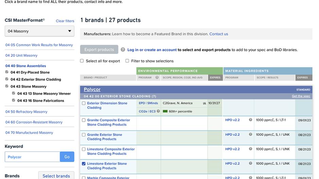Click help icon in Environmental PROGRAM header
The image size is (319, 179).
click(157, 77)
